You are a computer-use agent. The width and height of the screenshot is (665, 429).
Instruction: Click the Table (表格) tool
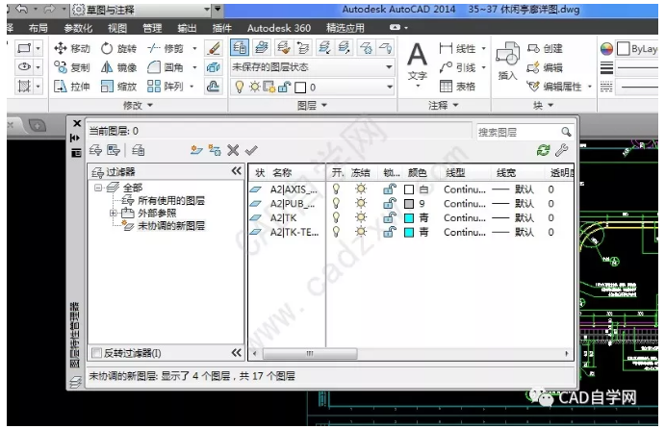pyautogui.click(x=457, y=87)
